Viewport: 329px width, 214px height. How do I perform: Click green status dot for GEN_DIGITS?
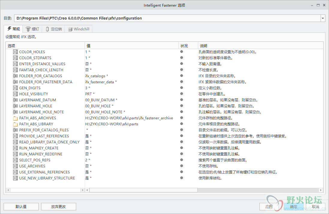click(x=181, y=88)
